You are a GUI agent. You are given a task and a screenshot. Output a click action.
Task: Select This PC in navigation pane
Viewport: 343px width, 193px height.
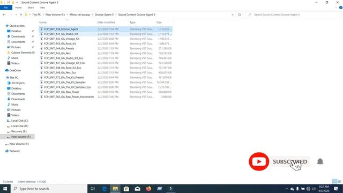pos(13,78)
